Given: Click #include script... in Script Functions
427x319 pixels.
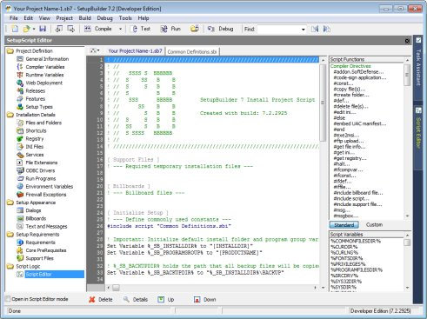Looking at the screenshot, I should 351,198.
